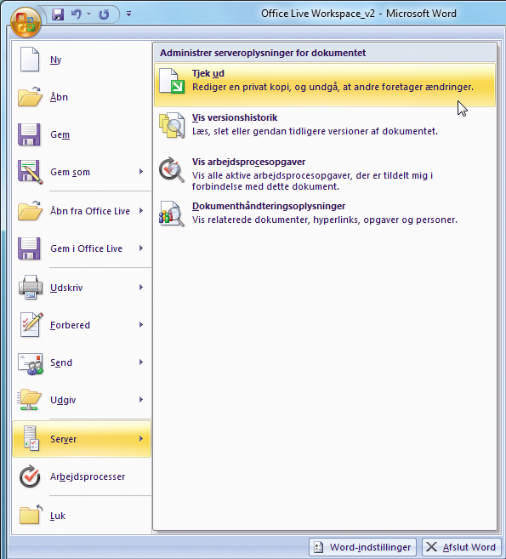Open Customize Quick Access Toolbar dropdown
This screenshot has width=506, height=559.
(x=128, y=14)
